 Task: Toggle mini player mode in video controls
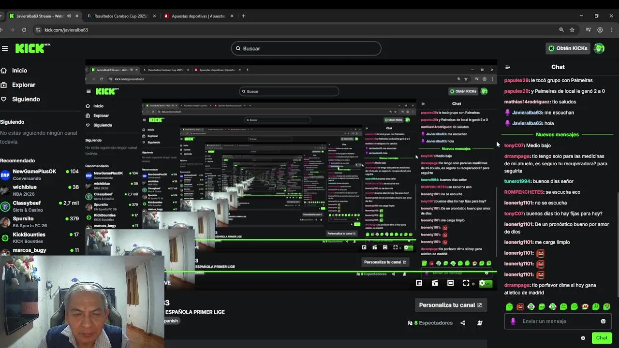[419, 283]
